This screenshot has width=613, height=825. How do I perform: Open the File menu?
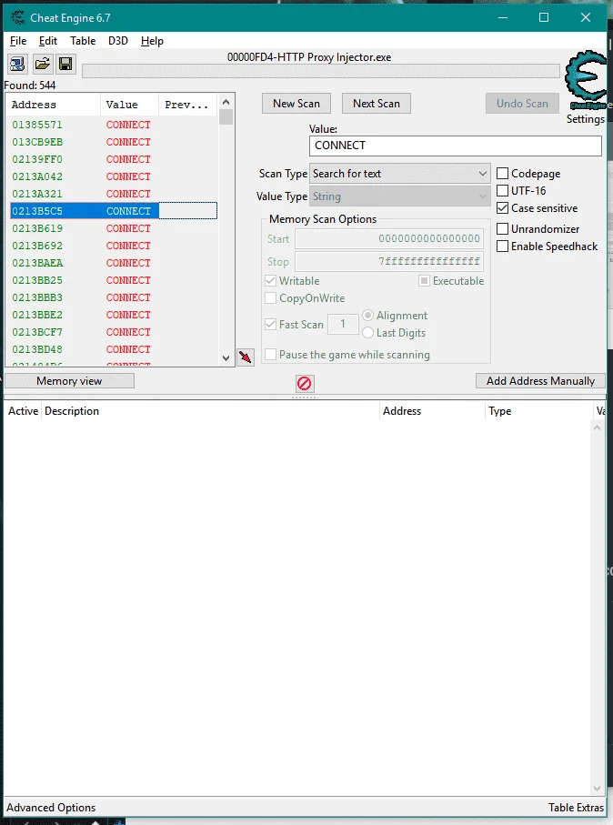[18, 41]
